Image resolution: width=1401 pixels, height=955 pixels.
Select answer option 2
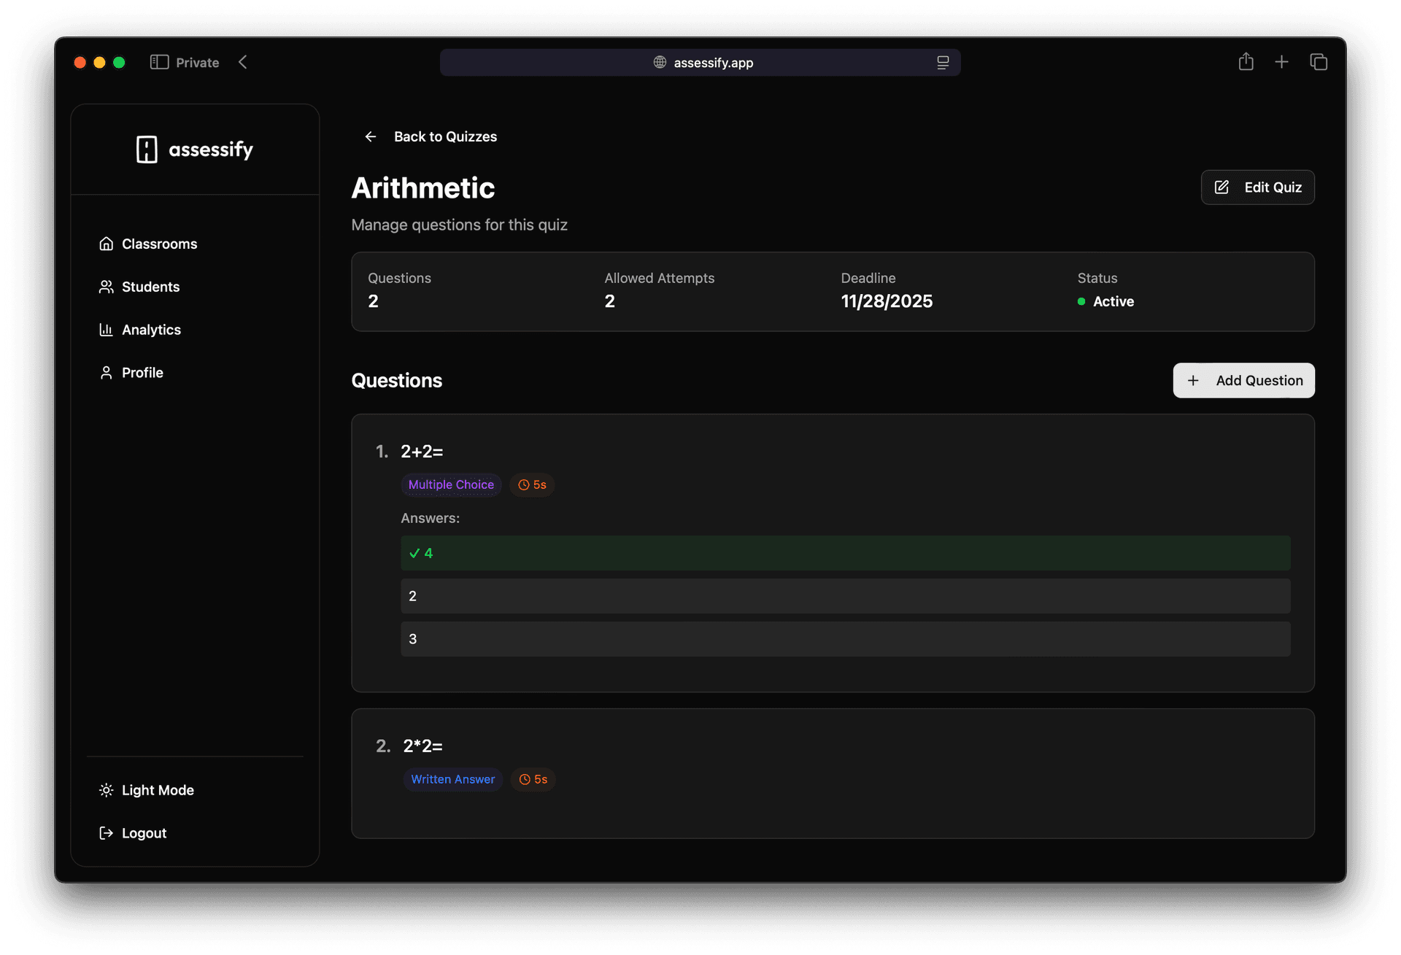845,596
